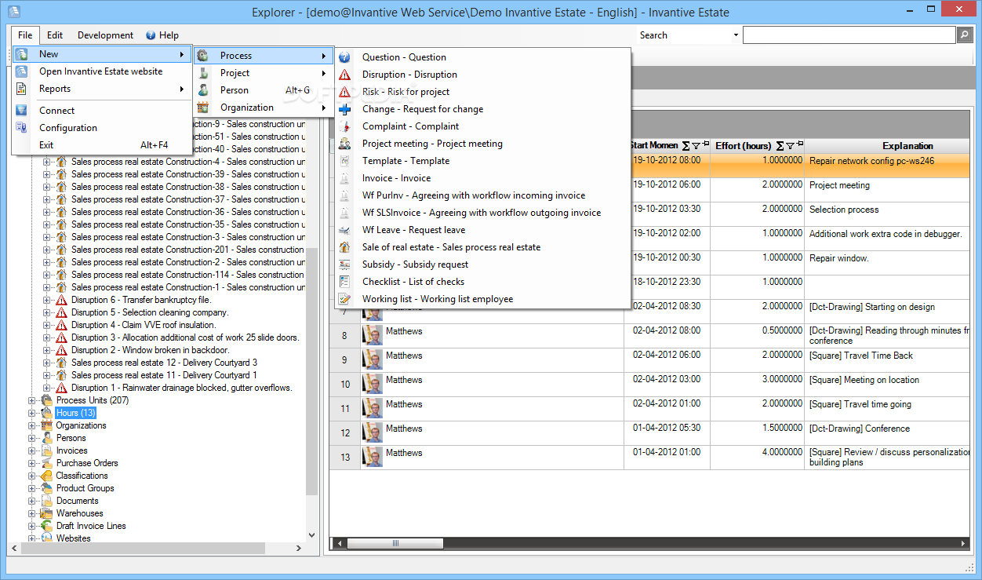Sort by the Explanation column header

(x=907, y=146)
